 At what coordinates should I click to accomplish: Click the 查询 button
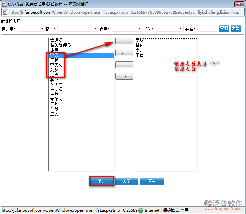coord(224,28)
